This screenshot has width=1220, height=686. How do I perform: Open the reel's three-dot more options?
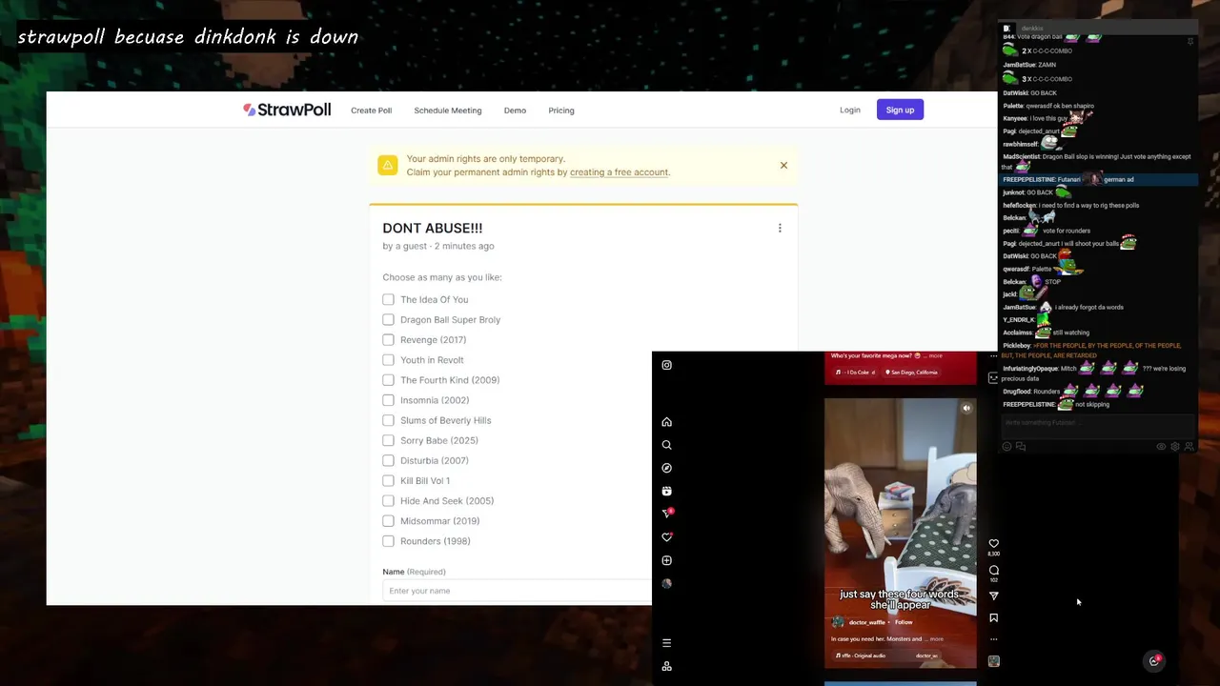[994, 639]
